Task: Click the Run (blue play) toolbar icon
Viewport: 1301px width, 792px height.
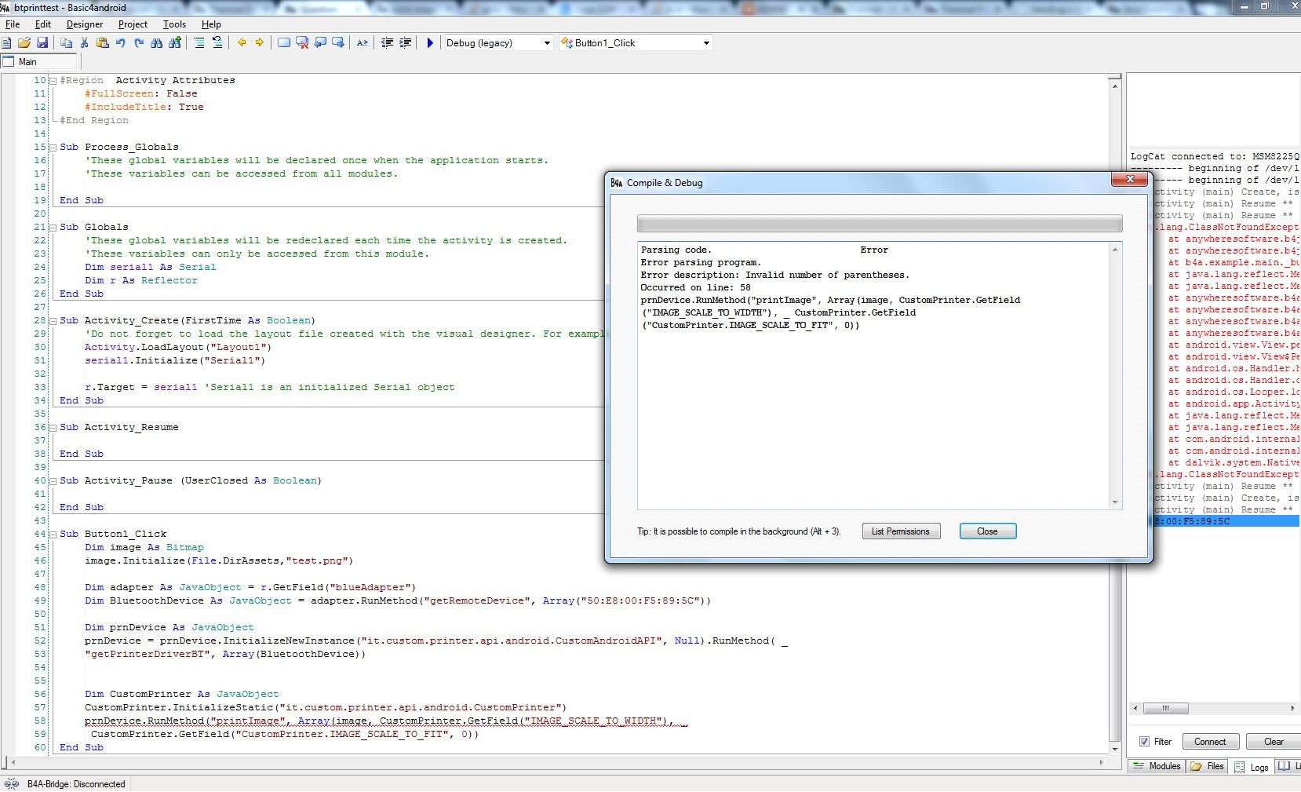Action: pyautogui.click(x=430, y=43)
